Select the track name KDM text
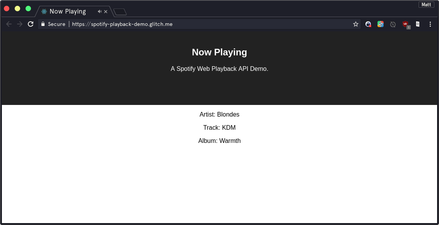The height and width of the screenshot is (225, 439). tap(229, 127)
